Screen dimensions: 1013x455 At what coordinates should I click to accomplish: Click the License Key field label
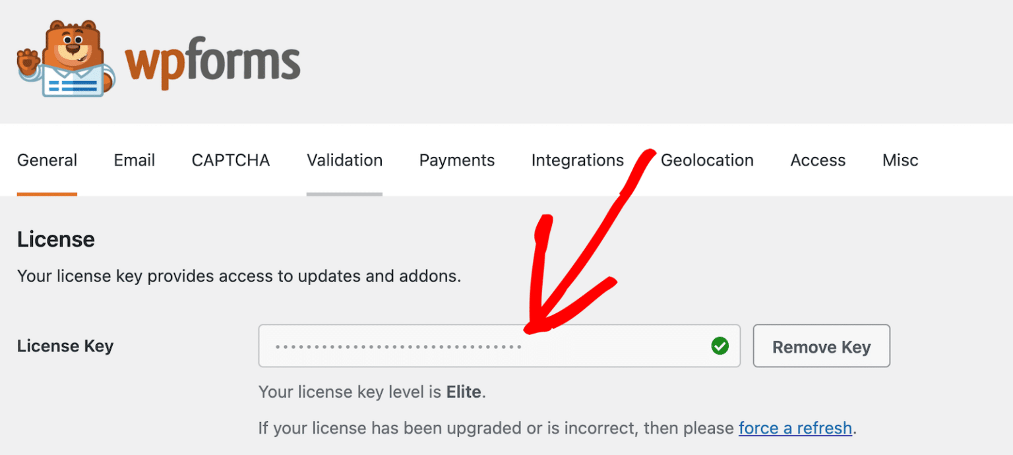point(65,346)
